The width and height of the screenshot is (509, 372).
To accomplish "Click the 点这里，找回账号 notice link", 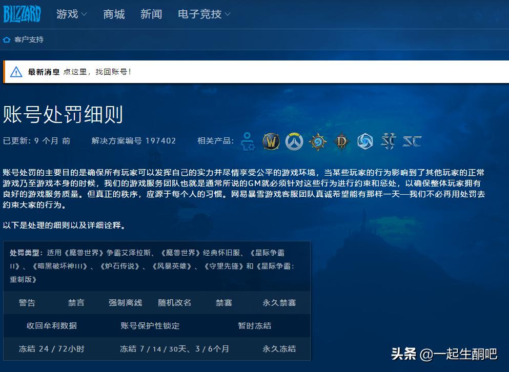I will click(97, 72).
